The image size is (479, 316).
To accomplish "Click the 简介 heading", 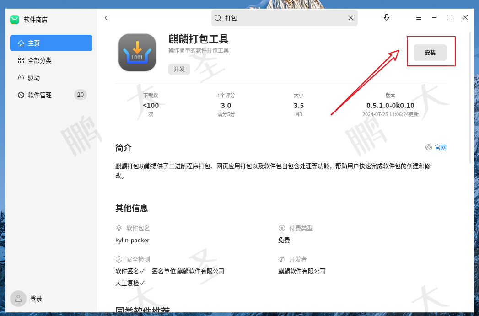I will pos(124,148).
